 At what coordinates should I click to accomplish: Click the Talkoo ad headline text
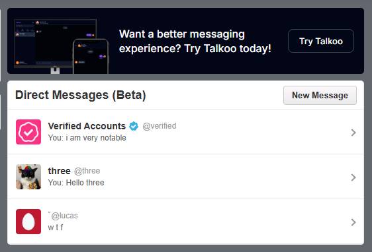coord(195,41)
